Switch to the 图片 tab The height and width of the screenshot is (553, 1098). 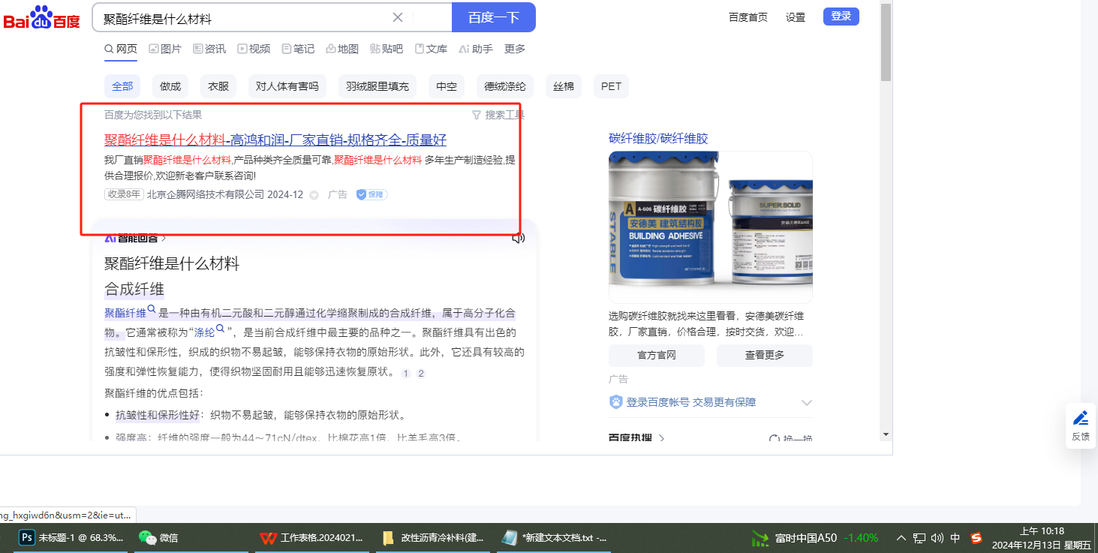[165, 49]
